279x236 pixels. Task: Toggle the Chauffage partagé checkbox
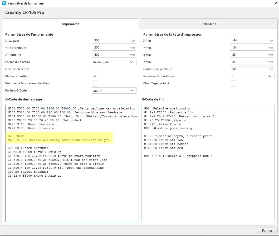233,83
